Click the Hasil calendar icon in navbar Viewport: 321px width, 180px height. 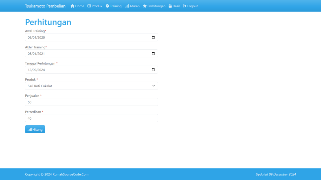(170, 6)
